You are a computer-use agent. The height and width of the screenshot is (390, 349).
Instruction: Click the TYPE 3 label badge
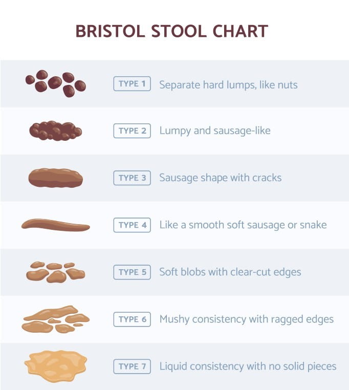tap(132, 178)
